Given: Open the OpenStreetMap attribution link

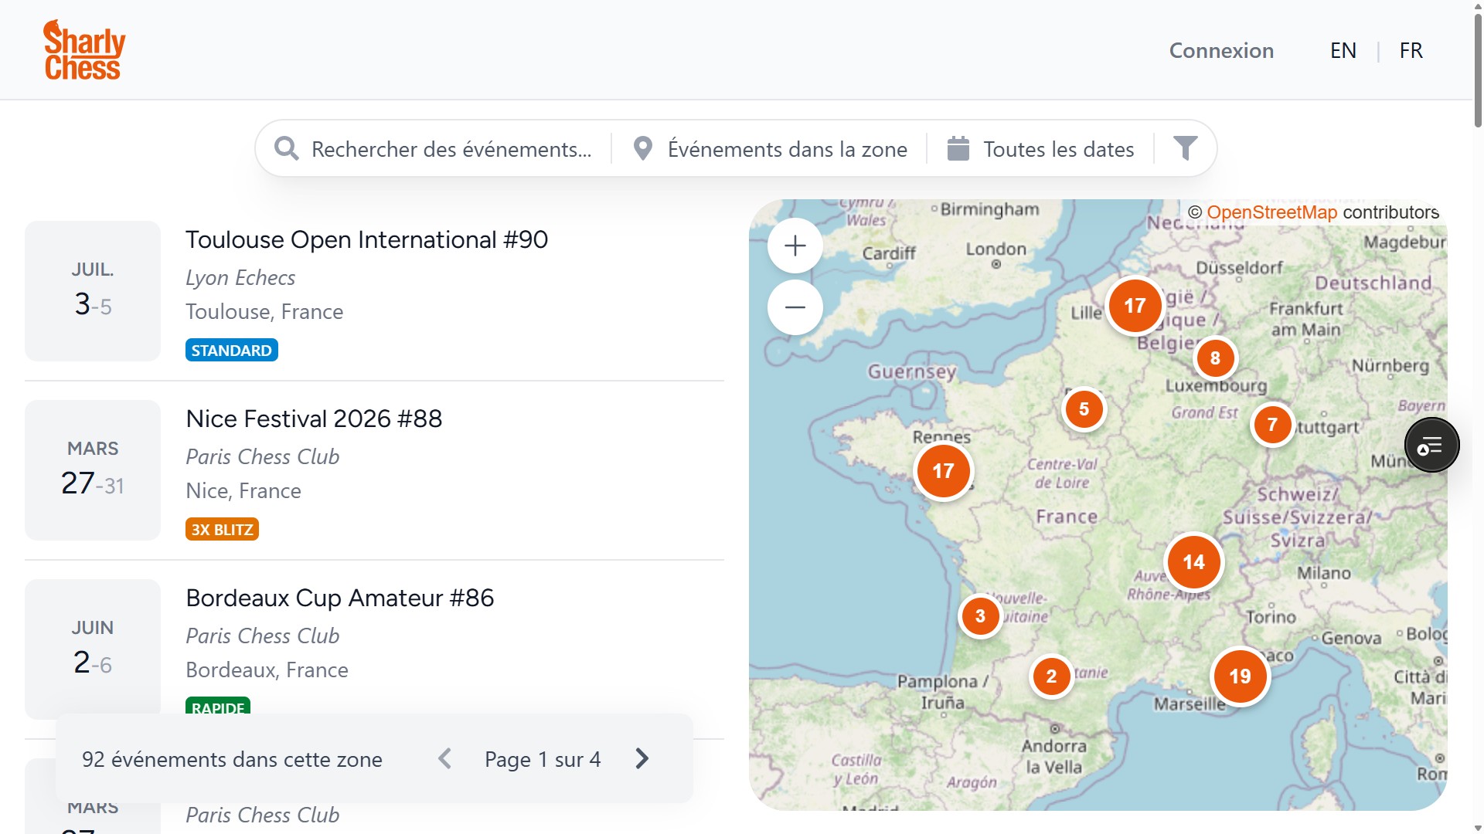Looking at the screenshot, I should click(1271, 212).
